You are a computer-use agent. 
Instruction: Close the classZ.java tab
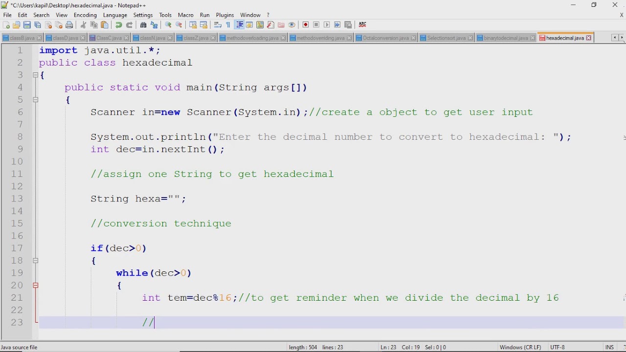(x=214, y=38)
